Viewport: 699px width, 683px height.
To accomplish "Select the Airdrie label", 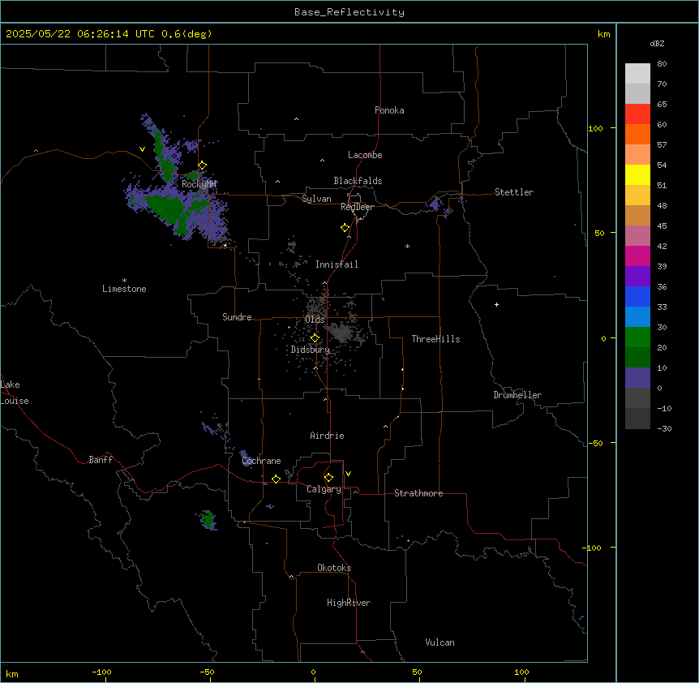I will pyautogui.click(x=328, y=436).
